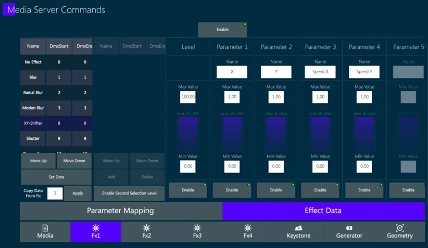The height and width of the screenshot is (248, 428).
Task: Click Parameter 2 Max Value field
Action: point(276,97)
